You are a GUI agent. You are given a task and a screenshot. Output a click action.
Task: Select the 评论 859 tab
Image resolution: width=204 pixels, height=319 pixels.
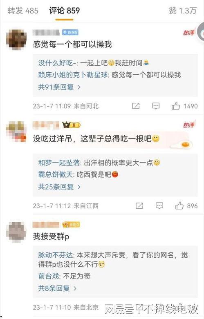pos(64,11)
